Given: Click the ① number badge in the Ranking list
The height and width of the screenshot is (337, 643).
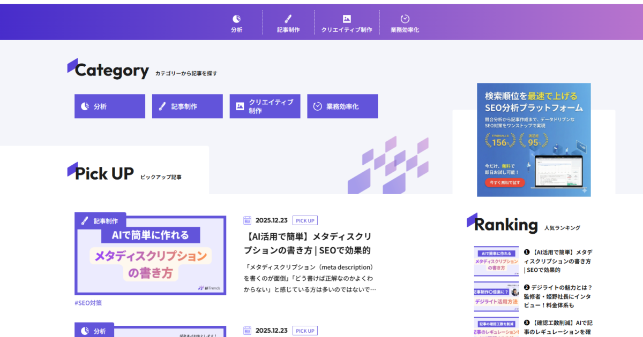Looking at the screenshot, I should point(527,251).
